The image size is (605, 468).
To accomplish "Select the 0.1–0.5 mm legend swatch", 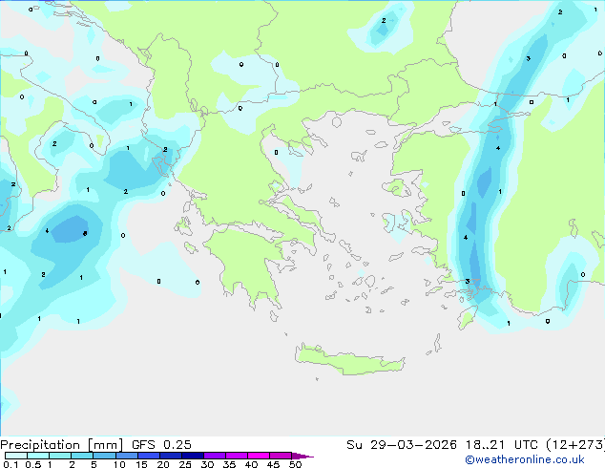I will tap(16, 456).
